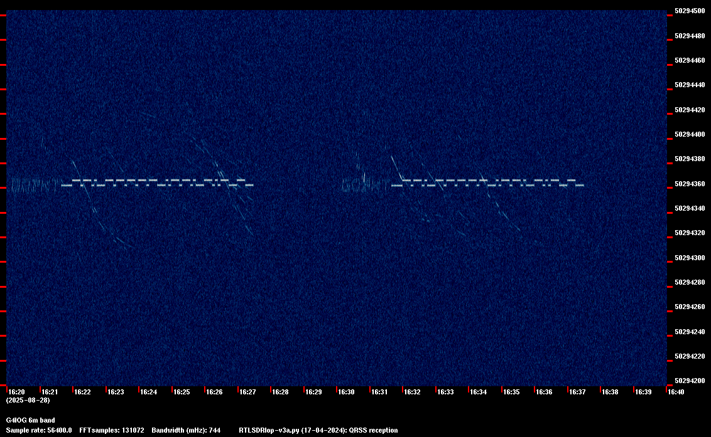Image resolution: width=711 pixels, height=437 pixels.
Task: Click the 16:28 time axis label
Action: point(280,392)
